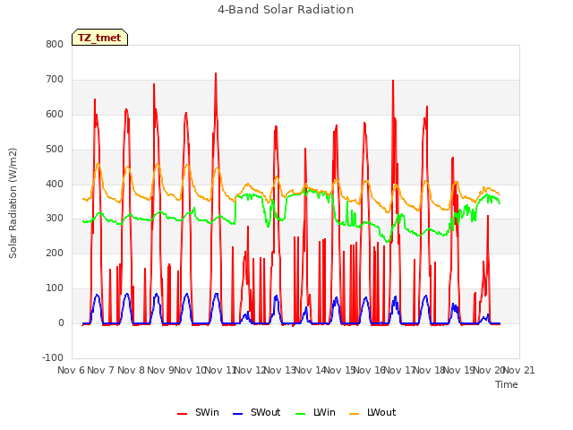The width and height of the screenshot is (573, 430).
Task: Click the TZ_tmet annotation label
Action: pyautogui.click(x=99, y=38)
